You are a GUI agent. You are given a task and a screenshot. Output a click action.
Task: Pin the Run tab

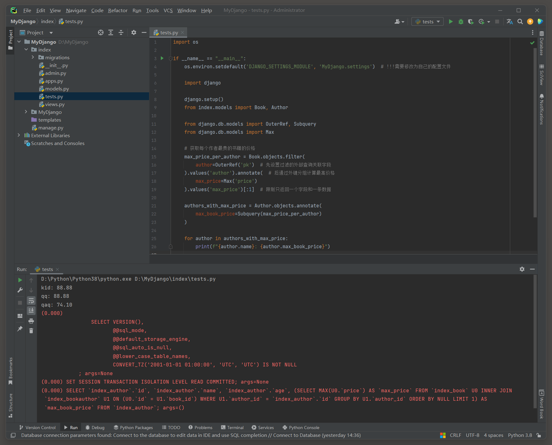[20, 329]
